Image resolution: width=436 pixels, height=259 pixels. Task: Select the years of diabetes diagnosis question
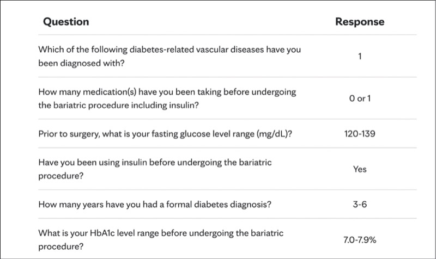coord(155,205)
